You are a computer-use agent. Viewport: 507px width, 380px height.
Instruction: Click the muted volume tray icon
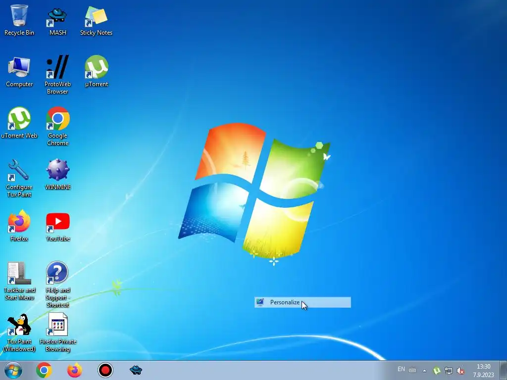point(460,371)
